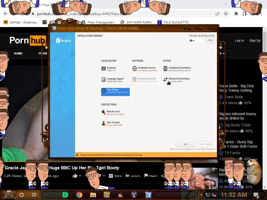The image size is (267, 200).
Task: Click Log In on the web page
Action: pos(239,40)
